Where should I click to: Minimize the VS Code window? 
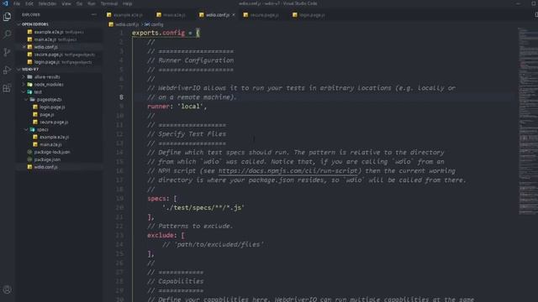pos(519,3)
